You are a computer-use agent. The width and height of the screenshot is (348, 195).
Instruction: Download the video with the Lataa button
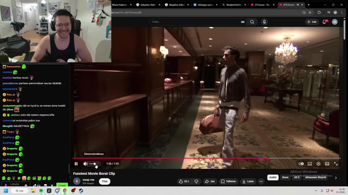pyautogui.click(x=248, y=181)
